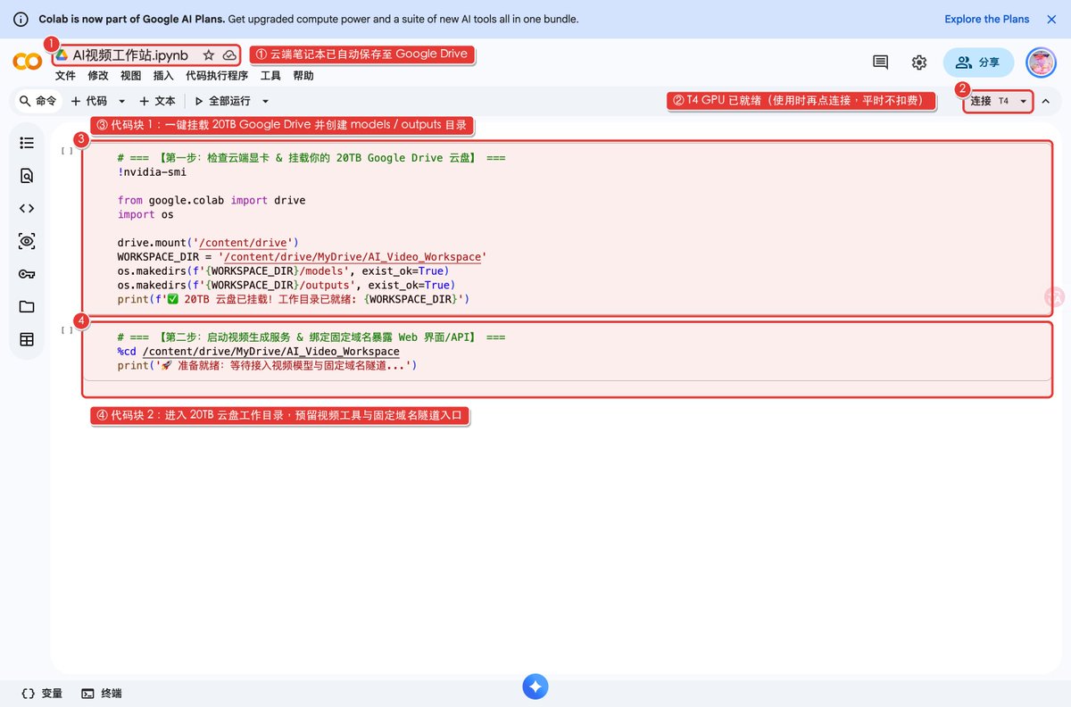Open the comments icon in the header
This screenshot has width=1071, height=707.
[880, 62]
